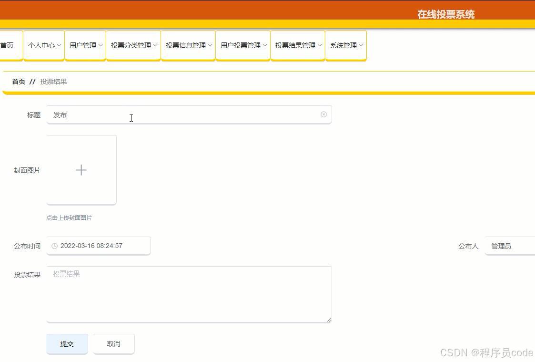The width and height of the screenshot is (535, 362).
Task: Expand the 用户管理 menu chevron
Action: (101, 45)
